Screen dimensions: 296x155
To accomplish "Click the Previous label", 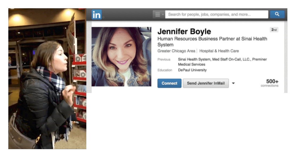I will pyautogui.click(x=164, y=59).
